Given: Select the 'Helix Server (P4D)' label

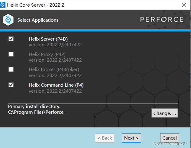Looking at the screenshot, I should click(x=48, y=39).
